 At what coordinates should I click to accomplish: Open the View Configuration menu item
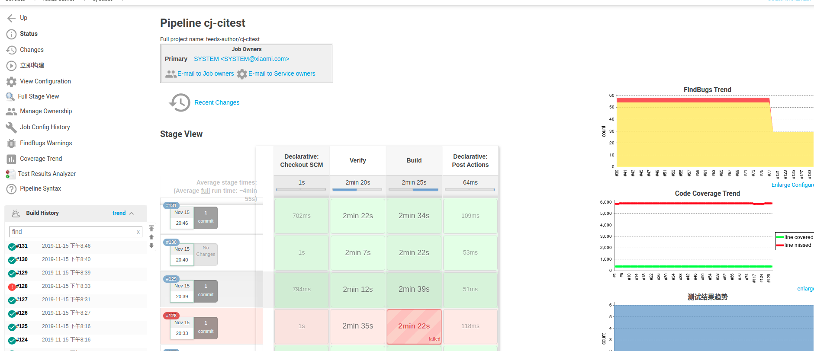(x=45, y=81)
